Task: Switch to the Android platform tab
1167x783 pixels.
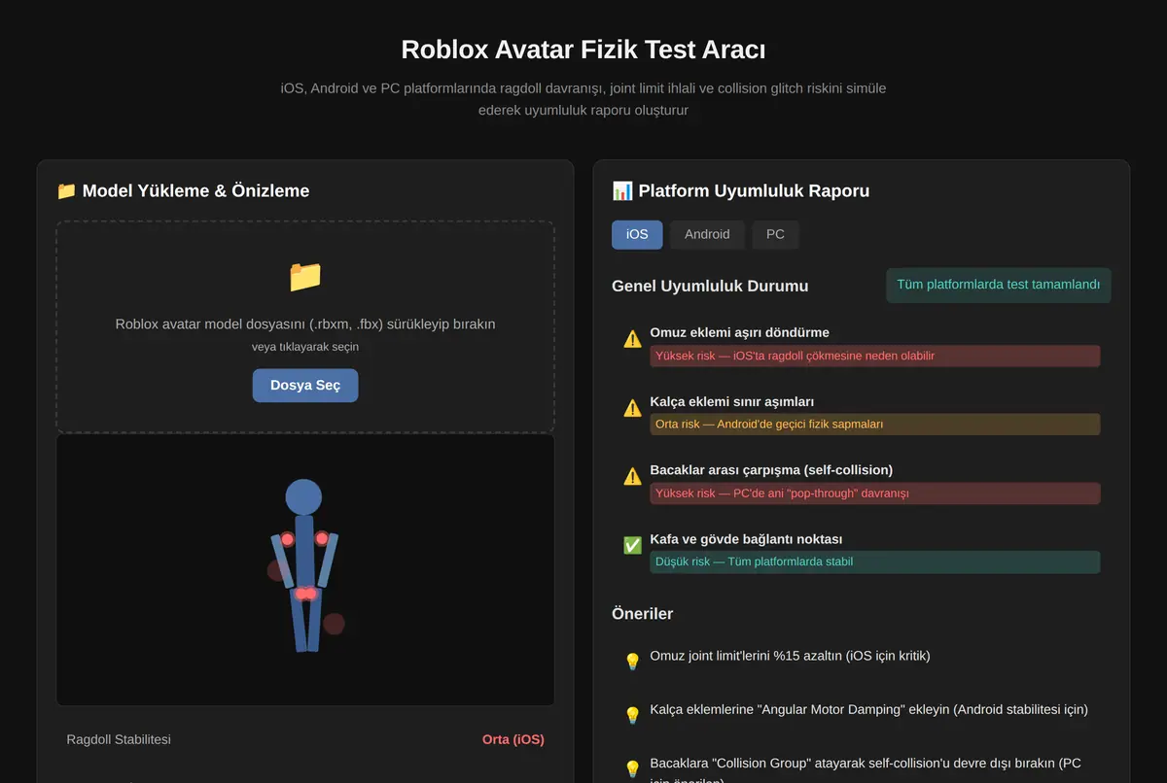Action: 707,234
